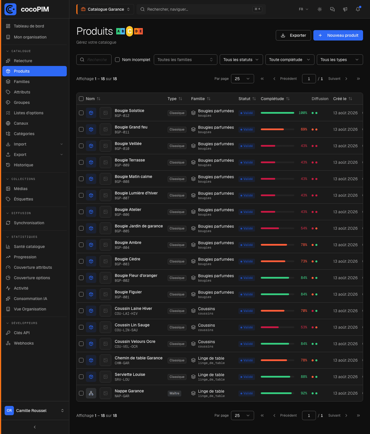This screenshot has height=434, width=370.
Task: Click Suivant in the top pagination
Action: (x=338, y=79)
